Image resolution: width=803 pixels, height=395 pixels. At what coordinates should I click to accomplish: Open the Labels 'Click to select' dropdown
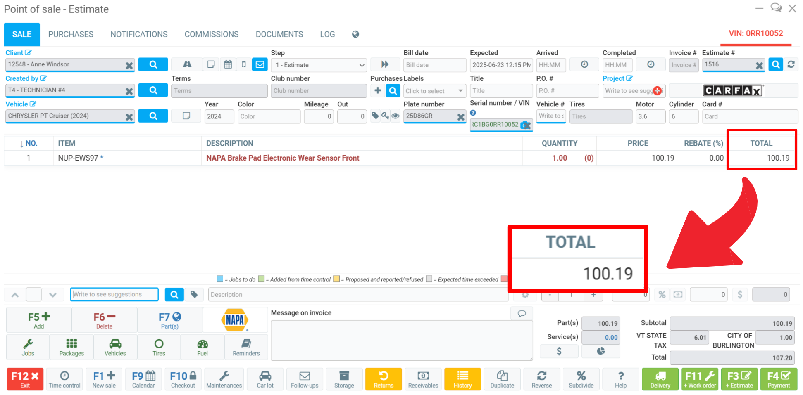tap(434, 91)
